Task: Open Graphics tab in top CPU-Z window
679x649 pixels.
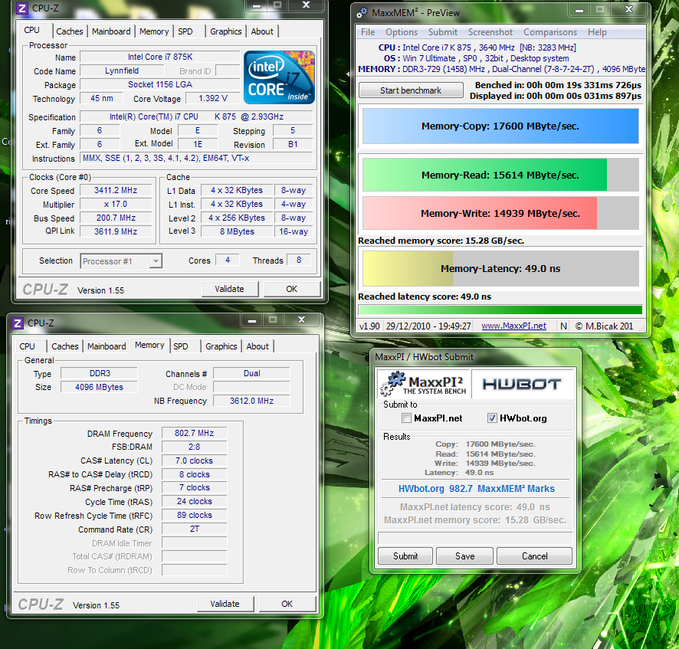Action: pyautogui.click(x=225, y=31)
